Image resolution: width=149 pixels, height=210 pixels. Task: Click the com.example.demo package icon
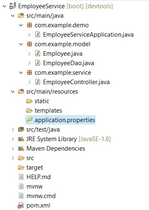pyautogui.click(x=29, y=25)
